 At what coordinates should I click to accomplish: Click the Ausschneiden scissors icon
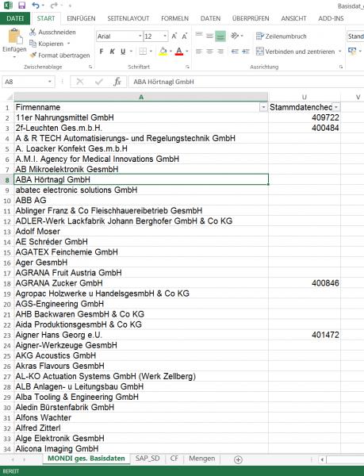pos(33,32)
